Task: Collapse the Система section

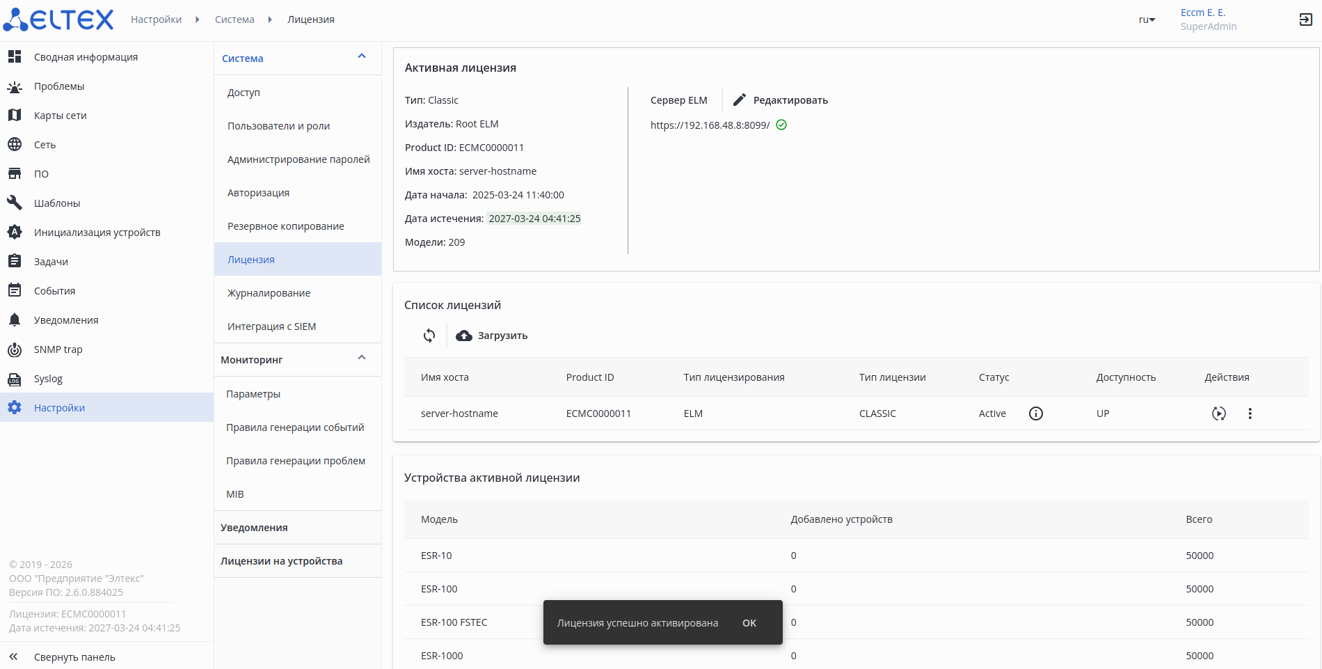Action: tap(362, 56)
